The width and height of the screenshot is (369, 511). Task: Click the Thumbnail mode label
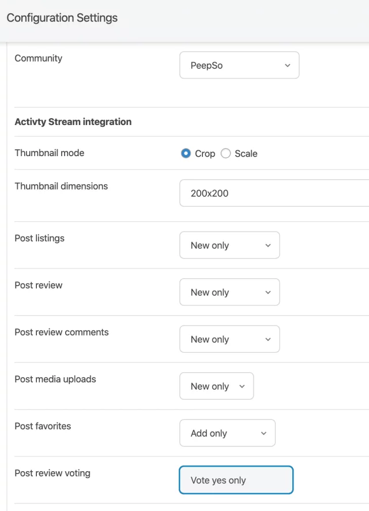click(50, 153)
